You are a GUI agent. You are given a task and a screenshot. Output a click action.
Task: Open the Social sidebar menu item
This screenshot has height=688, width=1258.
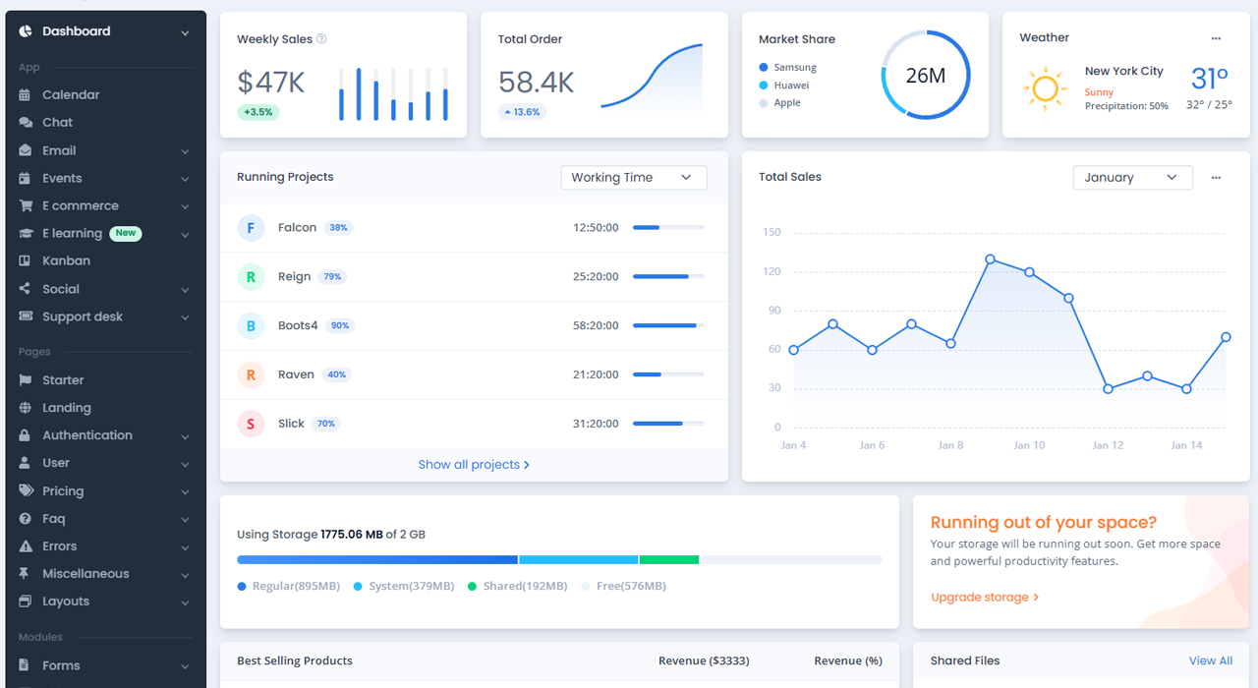click(61, 289)
